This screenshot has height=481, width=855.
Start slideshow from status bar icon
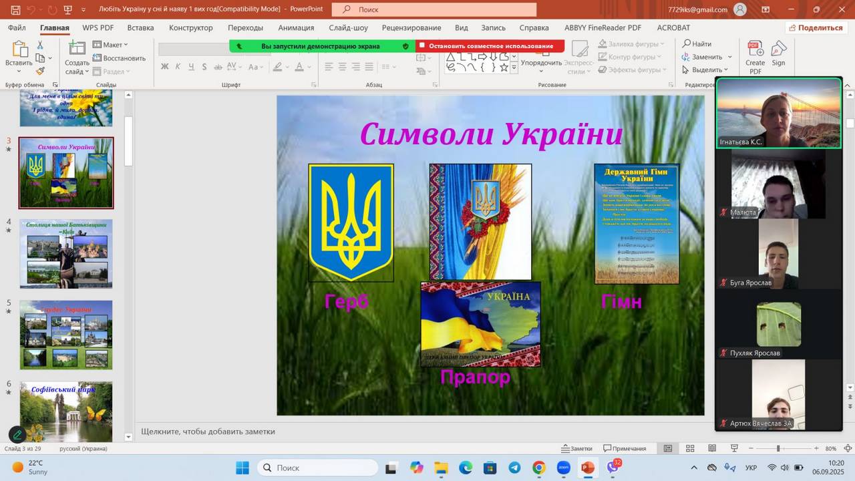point(734,448)
